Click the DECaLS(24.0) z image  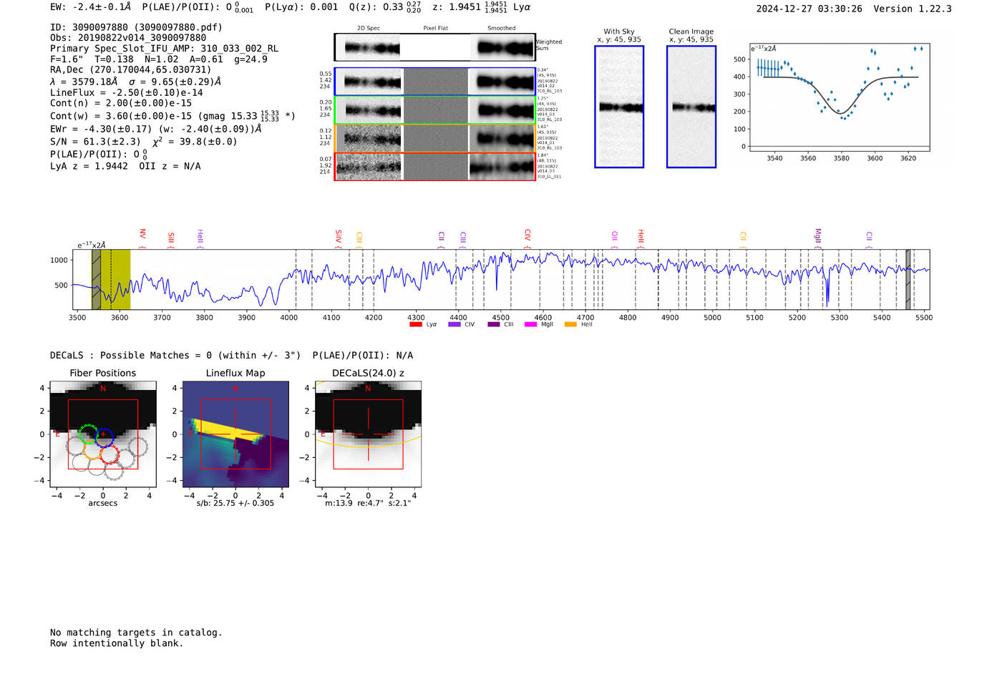[368, 434]
